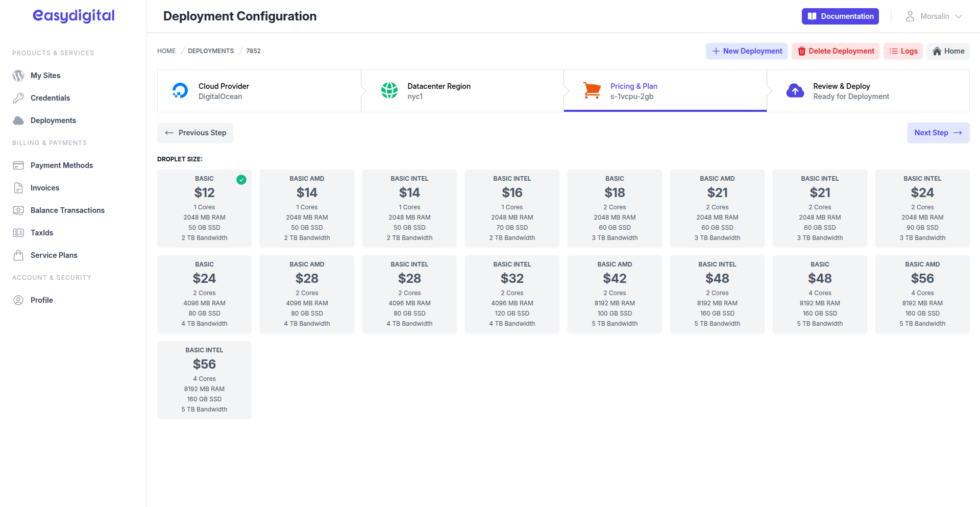Click the key icon for Credentials
980x507 pixels.
pos(18,98)
